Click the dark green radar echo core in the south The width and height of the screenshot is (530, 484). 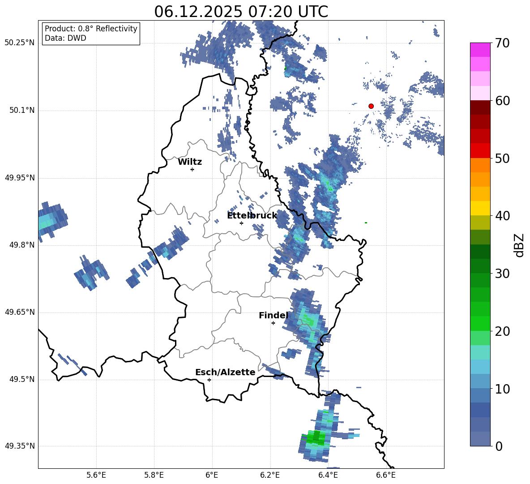point(316,437)
